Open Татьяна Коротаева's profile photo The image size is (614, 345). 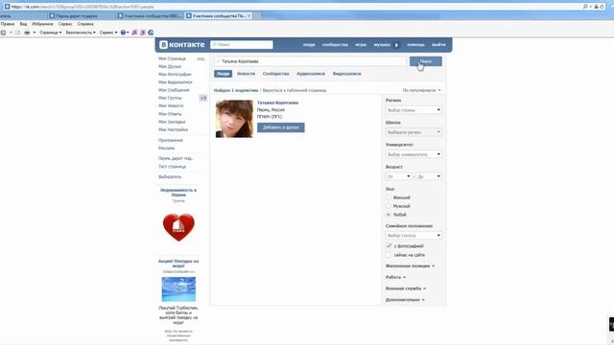tap(234, 119)
